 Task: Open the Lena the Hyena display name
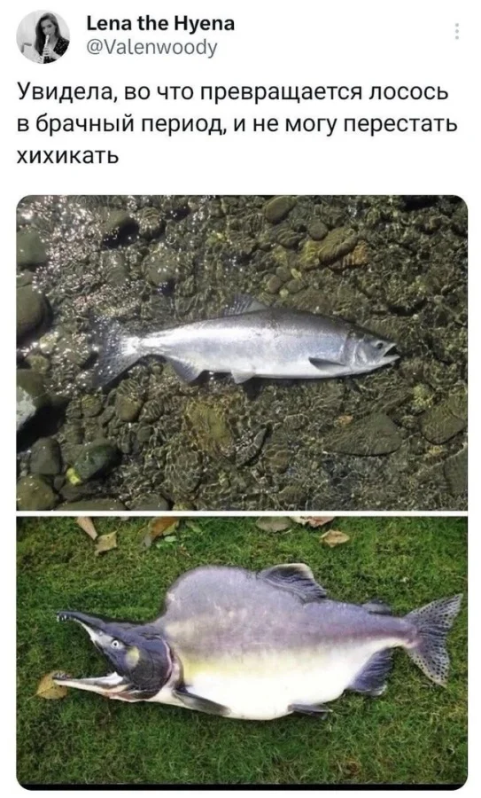(x=160, y=23)
